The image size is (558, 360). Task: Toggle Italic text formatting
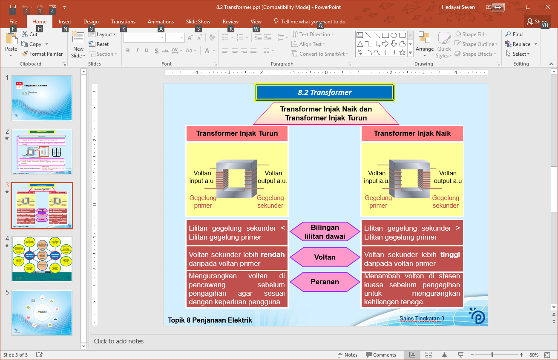(x=137, y=51)
